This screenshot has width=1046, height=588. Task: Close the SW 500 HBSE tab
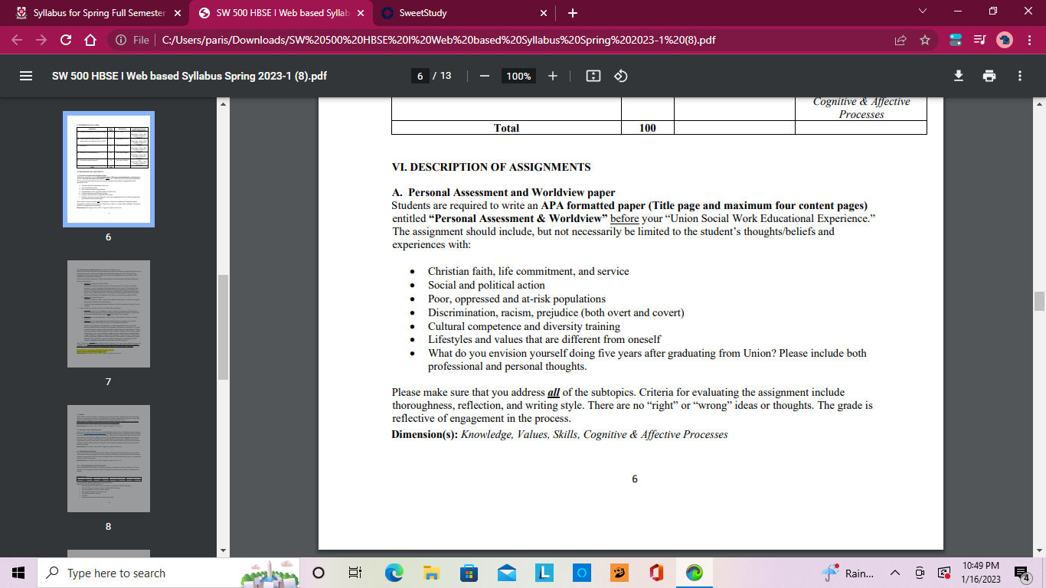pos(361,13)
